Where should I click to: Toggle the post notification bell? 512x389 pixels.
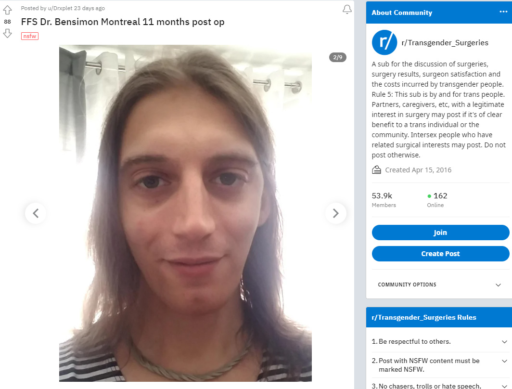[347, 10]
